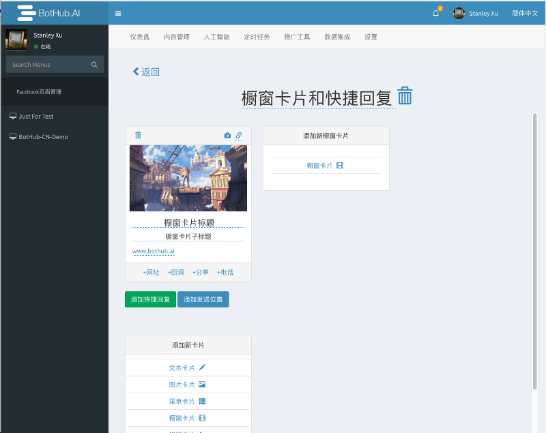546x433 pixels.
Task: Click film icon in 添加新橱窗卡片 panel
Action: point(340,166)
